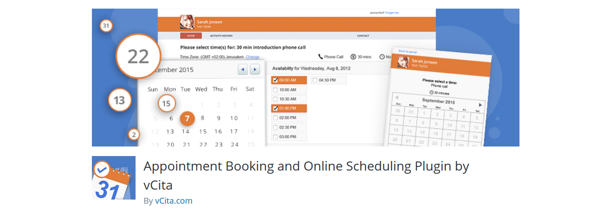Open the HOME tab

click(191, 36)
